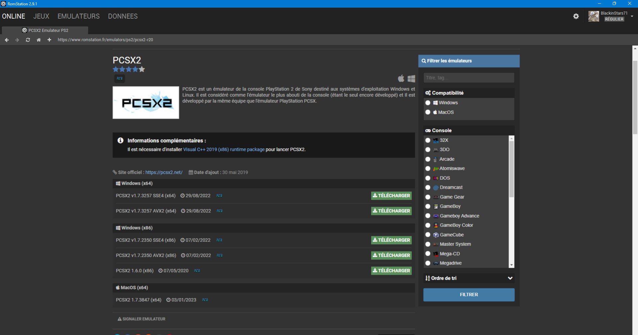Click the PS2 icon on 1.6.0 row

(x=197, y=271)
